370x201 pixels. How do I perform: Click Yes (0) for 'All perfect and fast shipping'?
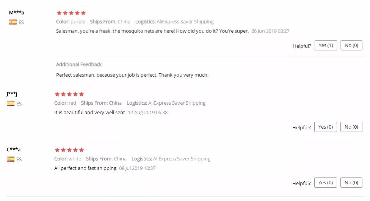pos(325,183)
